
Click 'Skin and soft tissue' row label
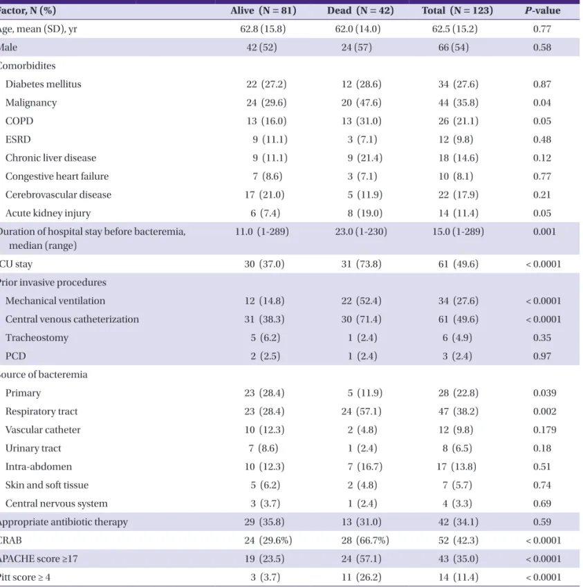pos(47,485)
